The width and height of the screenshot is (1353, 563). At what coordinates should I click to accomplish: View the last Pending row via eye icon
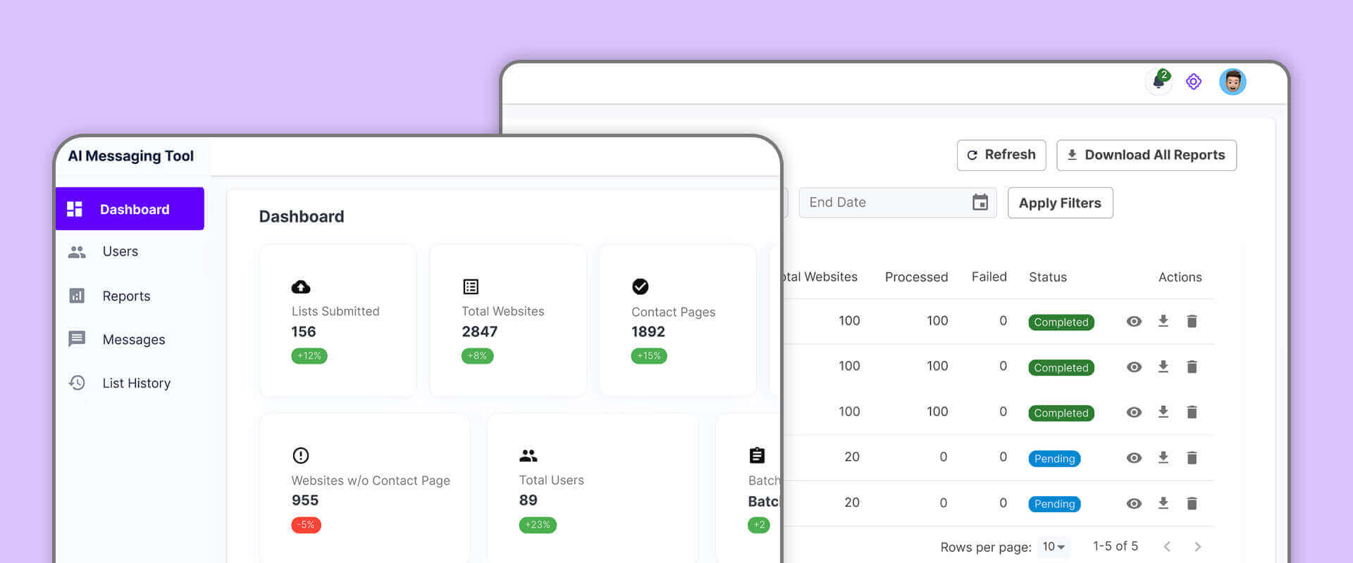[x=1134, y=503]
